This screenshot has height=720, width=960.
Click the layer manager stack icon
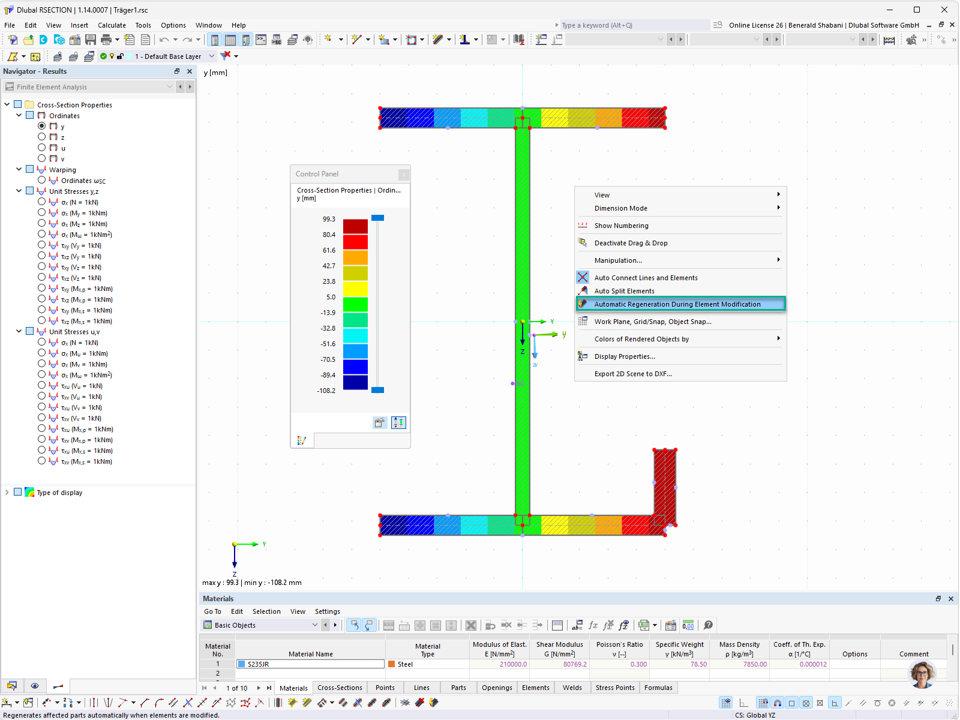coord(89,56)
